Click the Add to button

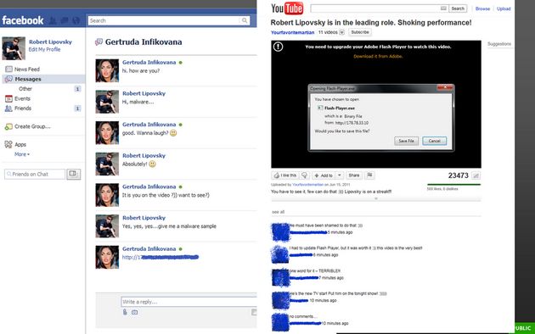click(324, 175)
